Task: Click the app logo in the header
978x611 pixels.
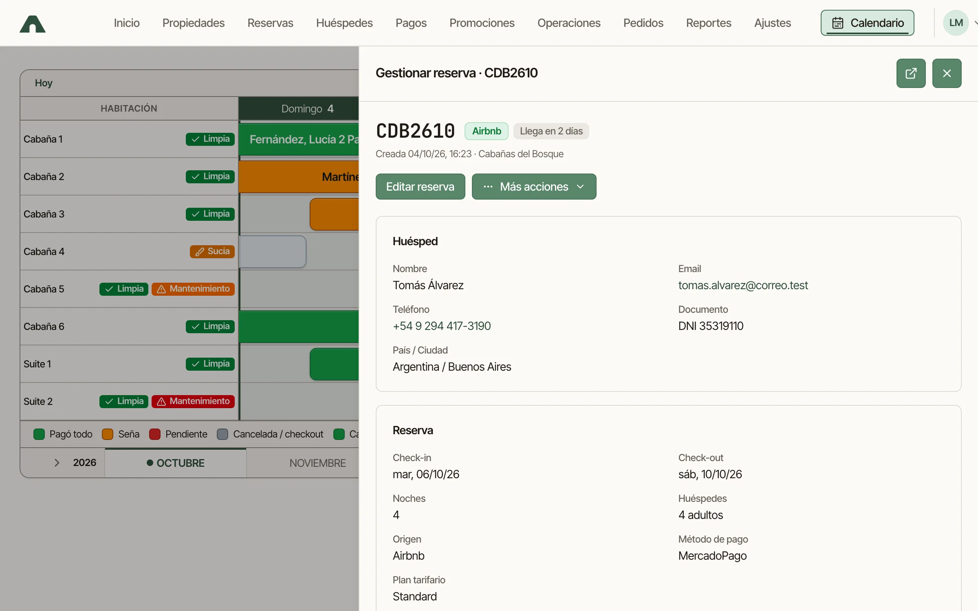Action: (33, 24)
